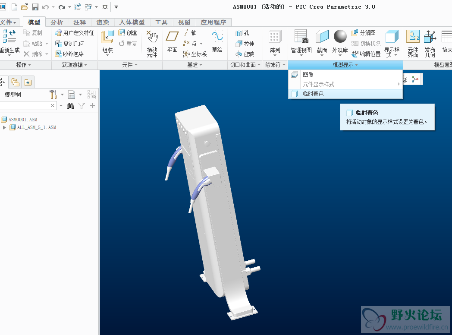Image resolution: width=452 pixels, height=335 pixels.
Task: Switch to the 注释 ribbon tab
Action: click(80, 22)
